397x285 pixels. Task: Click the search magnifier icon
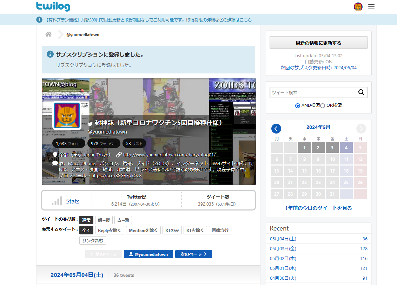point(362,92)
